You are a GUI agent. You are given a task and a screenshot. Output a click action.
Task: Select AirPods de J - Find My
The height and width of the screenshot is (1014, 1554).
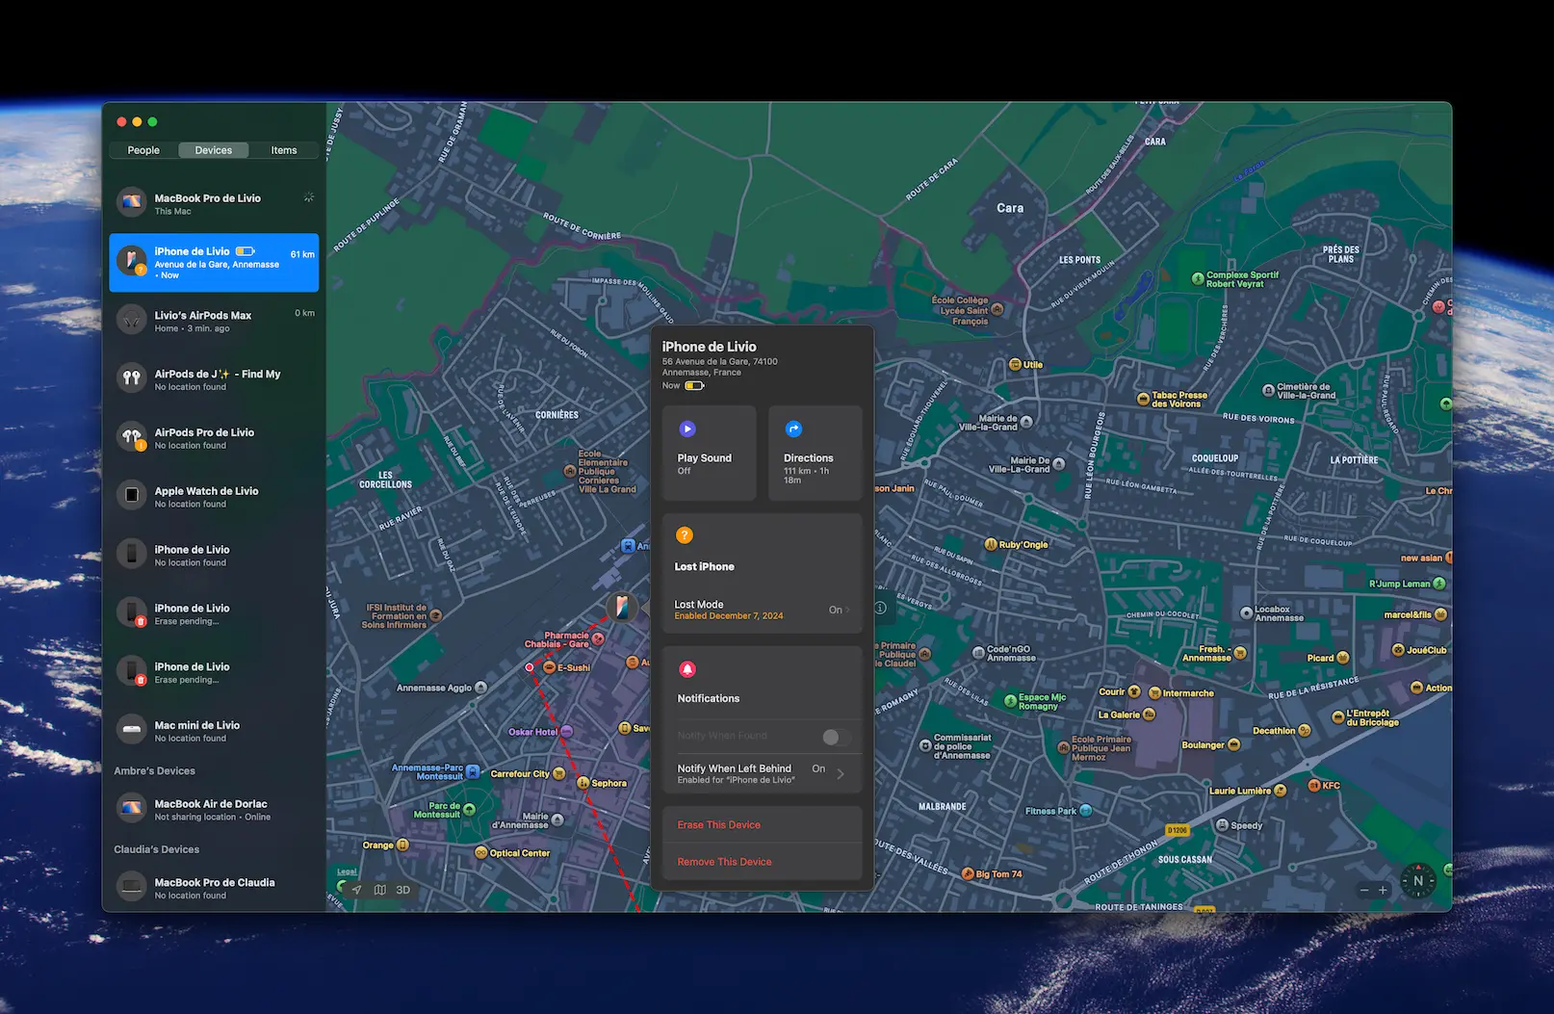(214, 379)
